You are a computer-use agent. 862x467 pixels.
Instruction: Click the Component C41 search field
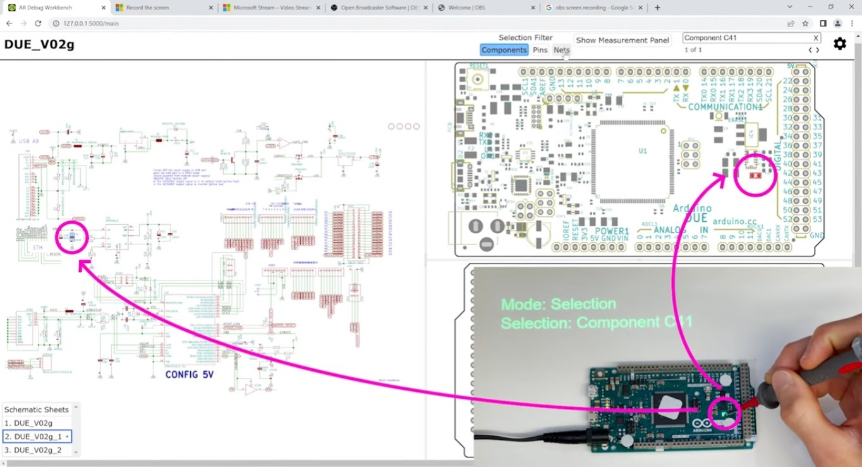[746, 38]
